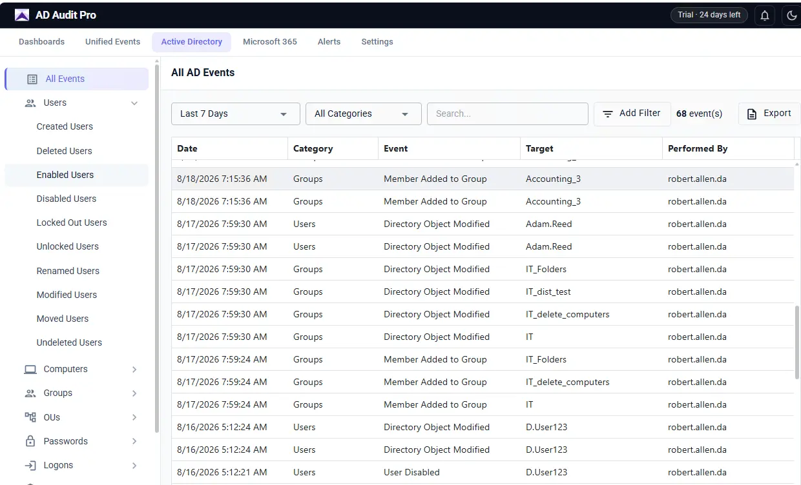Click the OUs hierarchy icon

tap(30, 417)
